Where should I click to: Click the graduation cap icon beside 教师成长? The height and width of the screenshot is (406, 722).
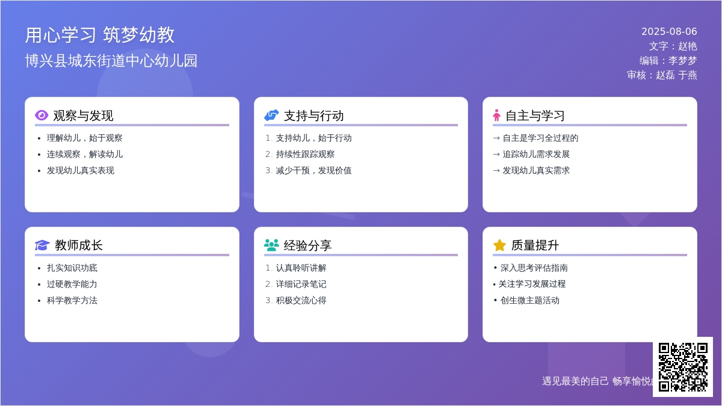(x=42, y=245)
